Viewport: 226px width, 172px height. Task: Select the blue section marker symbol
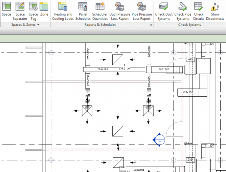pos(159,140)
